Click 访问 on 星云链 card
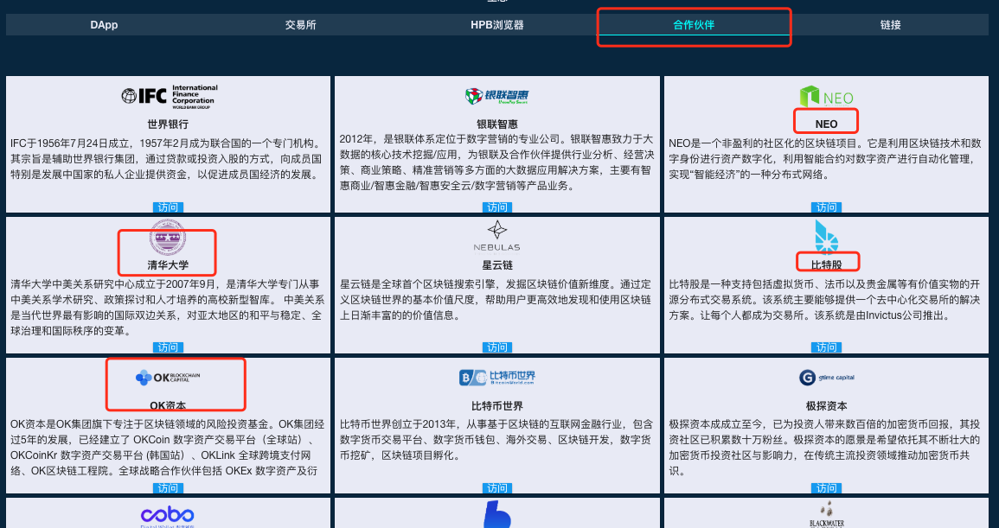 (x=497, y=347)
